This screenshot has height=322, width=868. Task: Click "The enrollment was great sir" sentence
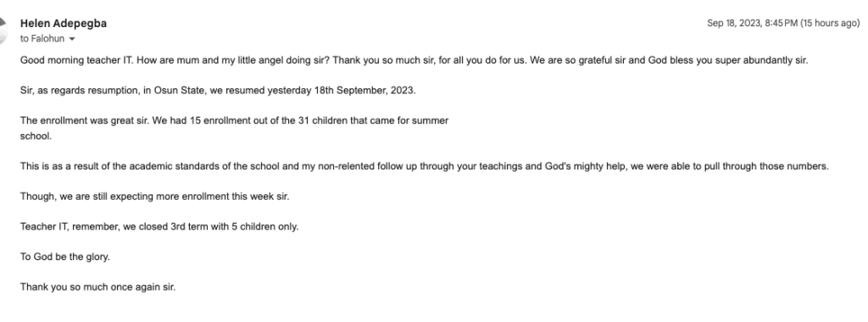click(84, 120)
